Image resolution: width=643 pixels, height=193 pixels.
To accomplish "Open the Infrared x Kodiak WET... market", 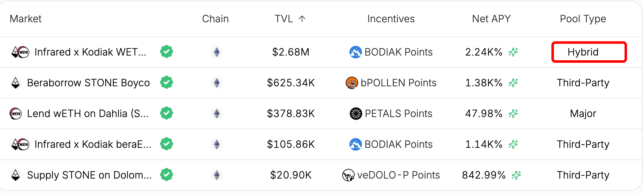I will 90,52.
